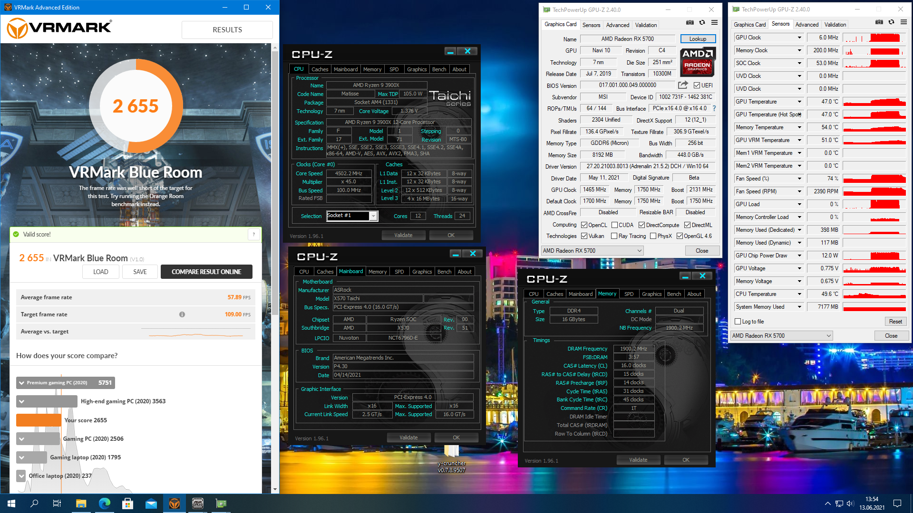Open the GPU selector dropdown in Sensors window

(782, 336)
